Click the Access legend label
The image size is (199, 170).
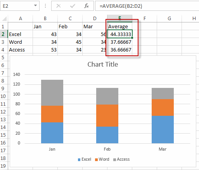click(x=123, y=159)
